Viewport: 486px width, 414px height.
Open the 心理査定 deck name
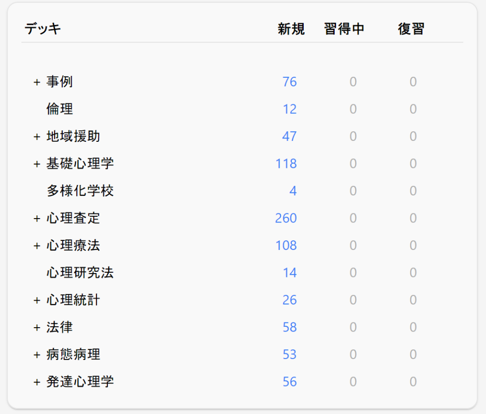[73, 218]
